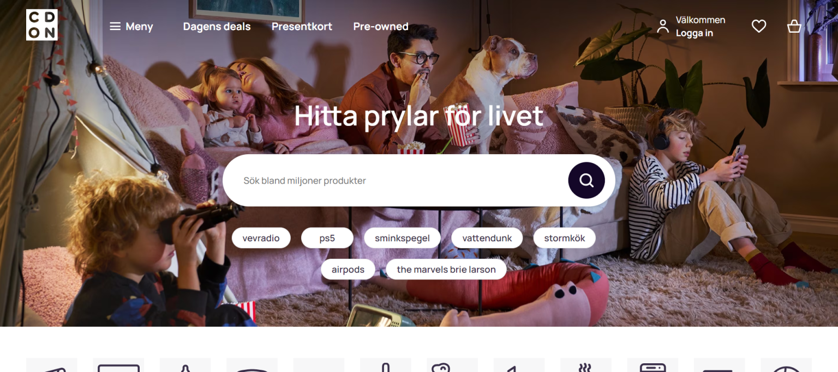Screen dimensions: 838x372
Task: Select the marvels brie larson suggestion
Action: coord(446,270)
